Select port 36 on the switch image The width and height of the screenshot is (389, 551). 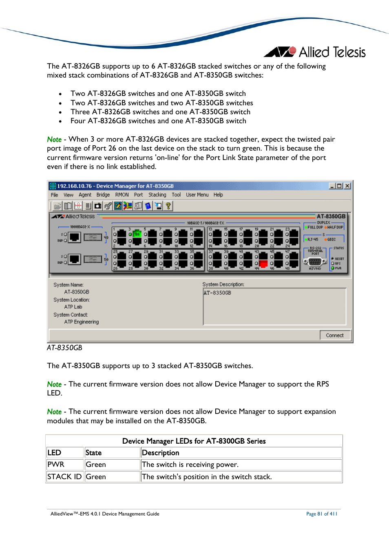click(x=199, y=263)
